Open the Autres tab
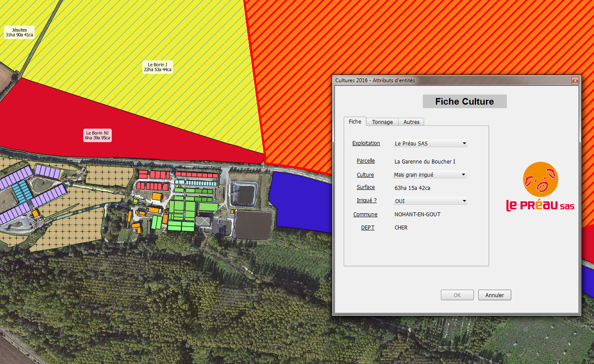Screen dimensions: 594x364 coord(411,122)
